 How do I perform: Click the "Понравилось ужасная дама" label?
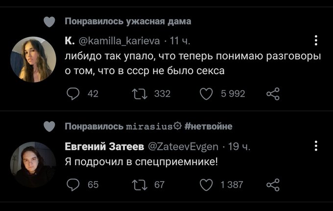click(127, 21)
